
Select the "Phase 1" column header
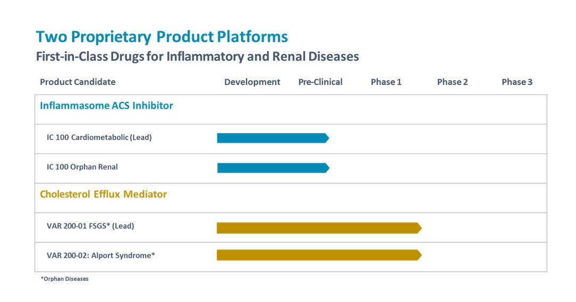[x=386, y=82]
